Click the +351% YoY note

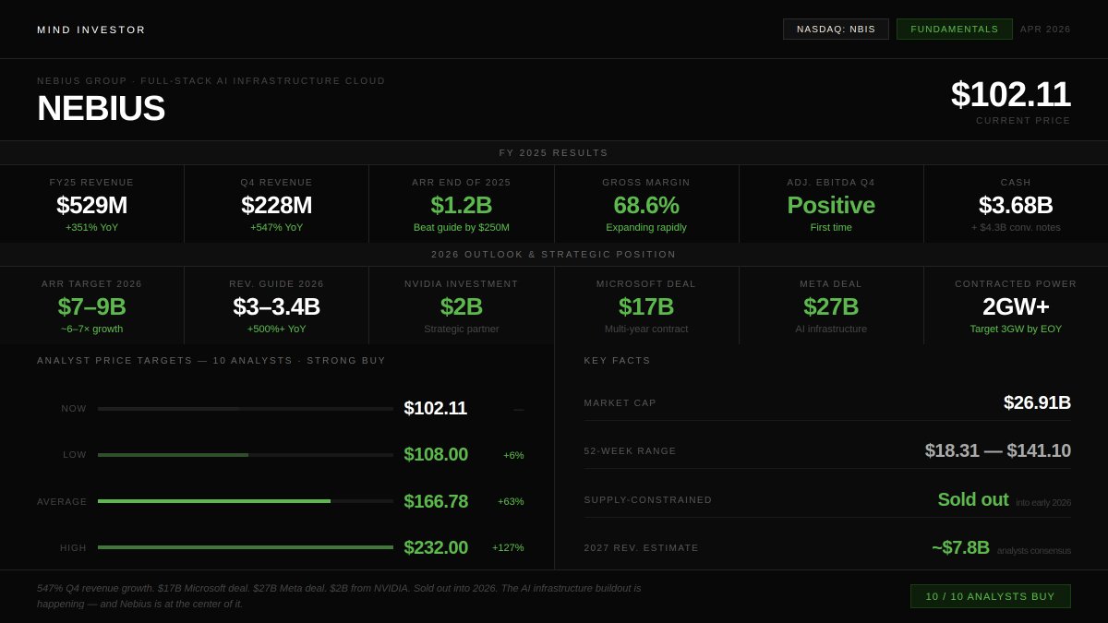tap(92, 227)
